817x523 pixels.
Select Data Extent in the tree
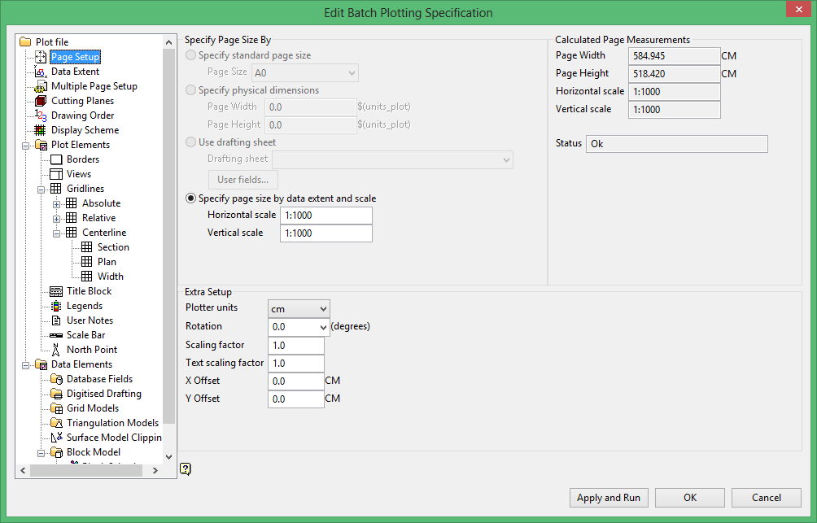coord(75,72)
